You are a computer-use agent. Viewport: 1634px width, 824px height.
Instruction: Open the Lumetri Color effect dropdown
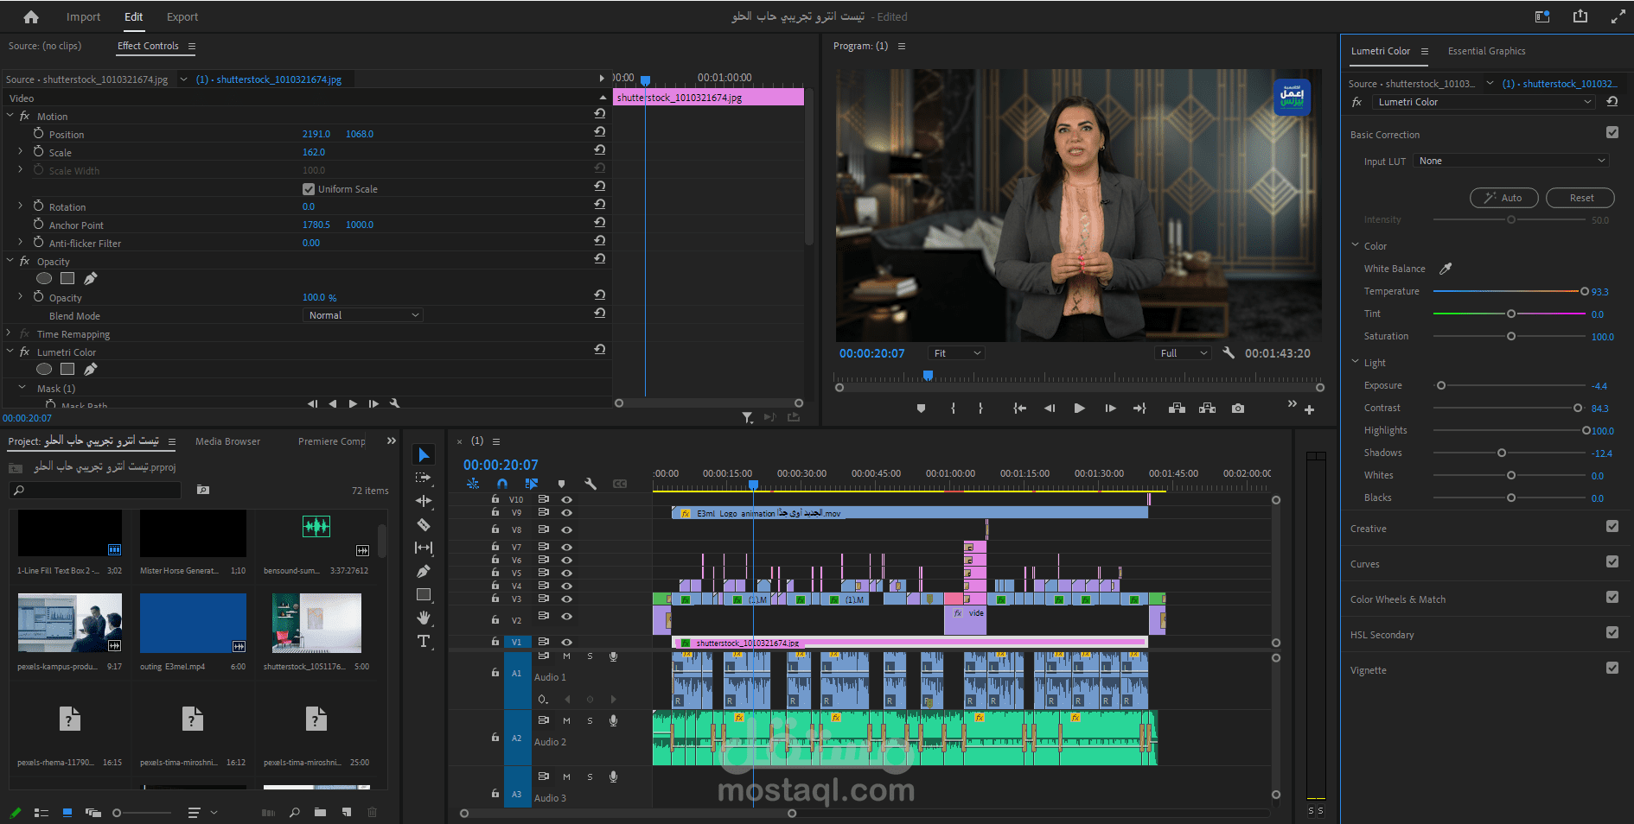coord(1484,102)
